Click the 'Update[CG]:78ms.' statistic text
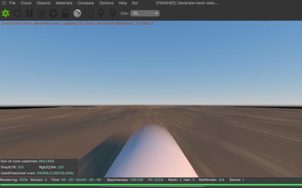Screen dimensions: 302x188 [79, 23]
